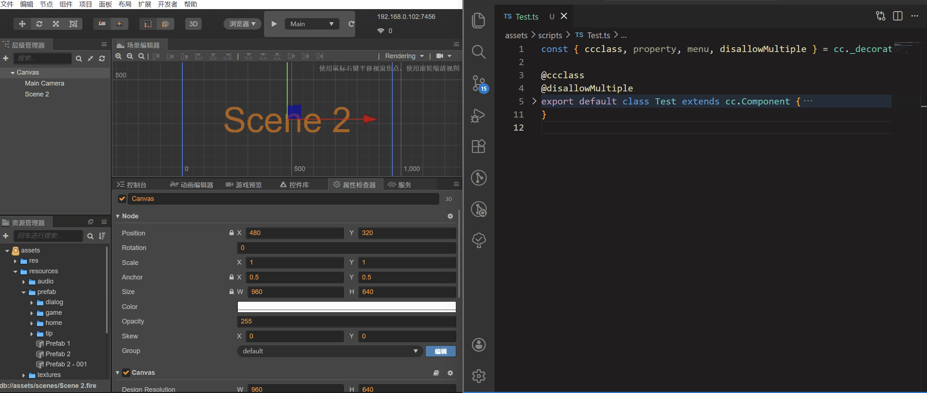Select the move transform tool
Viewport: 927px width, 393px height.
coord(22,24)
